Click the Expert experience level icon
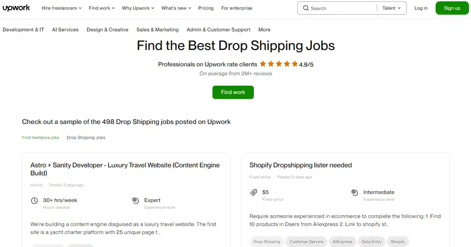Screen dimensions: 471x247 tap(135, 200)
